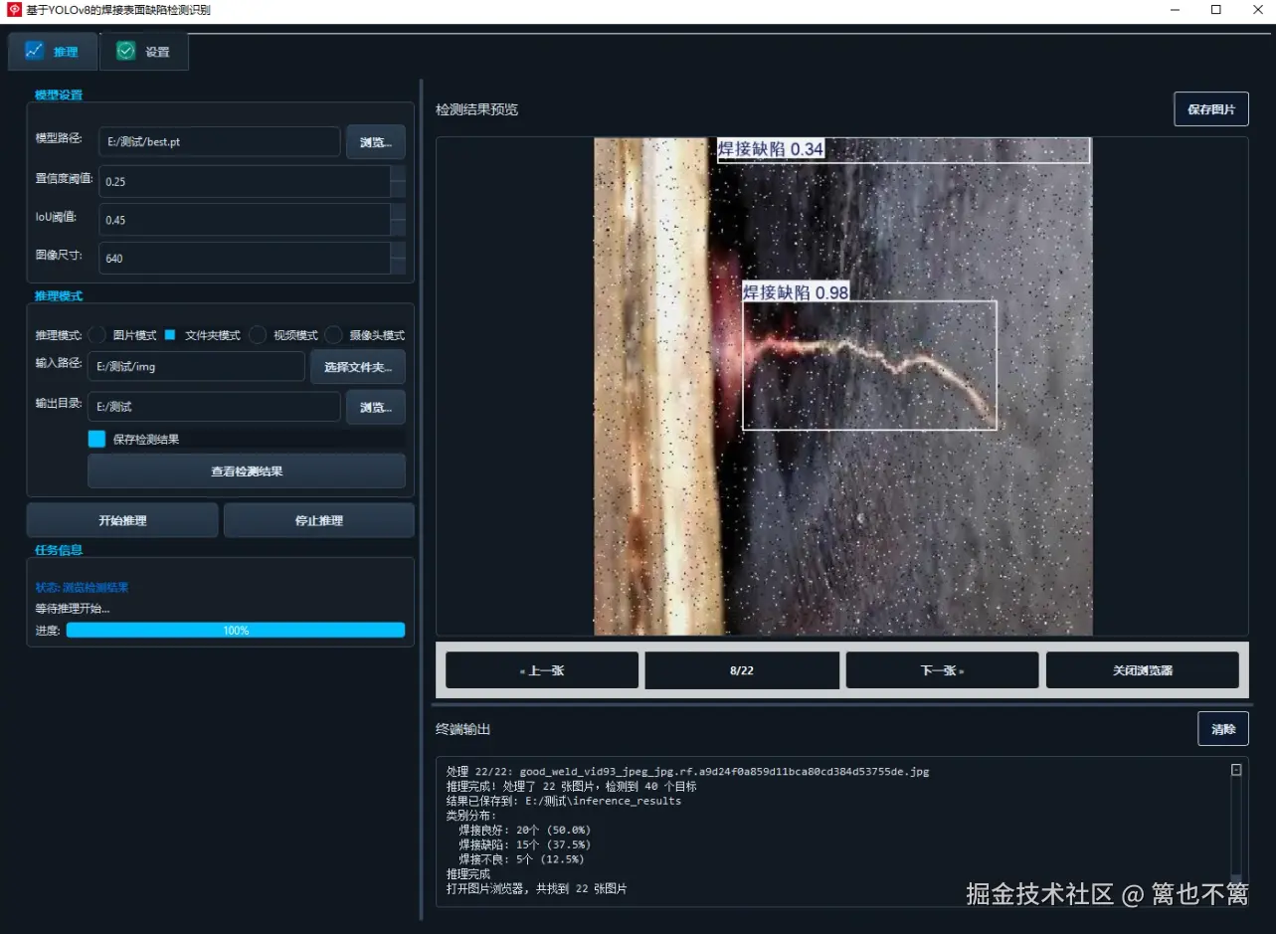Screen dimensions: 1276x934
Task: Select the 图片模式 radio button
Action: tap(95, 335)
